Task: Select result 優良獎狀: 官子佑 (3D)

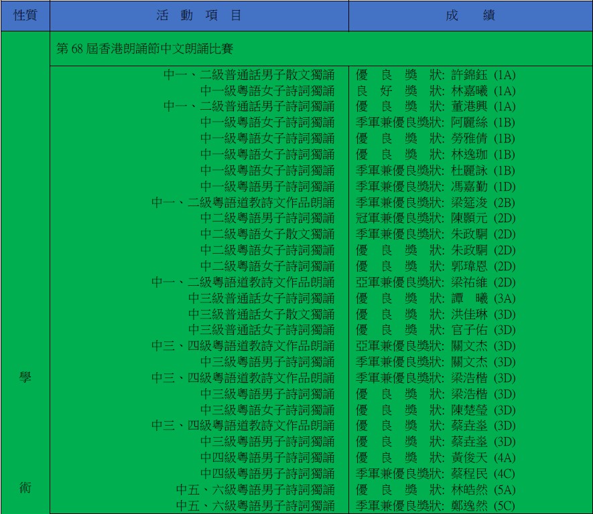Action: click(436, 330)
